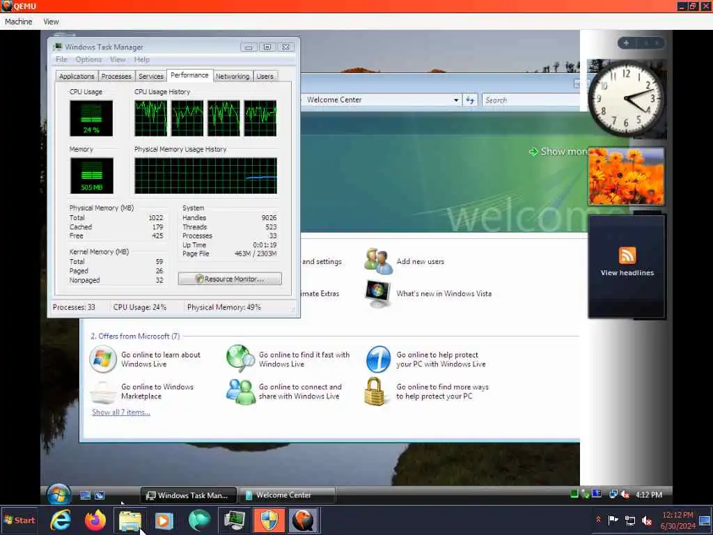
Task: Click the CPU Usage gauge
Action: coord(91,118)
